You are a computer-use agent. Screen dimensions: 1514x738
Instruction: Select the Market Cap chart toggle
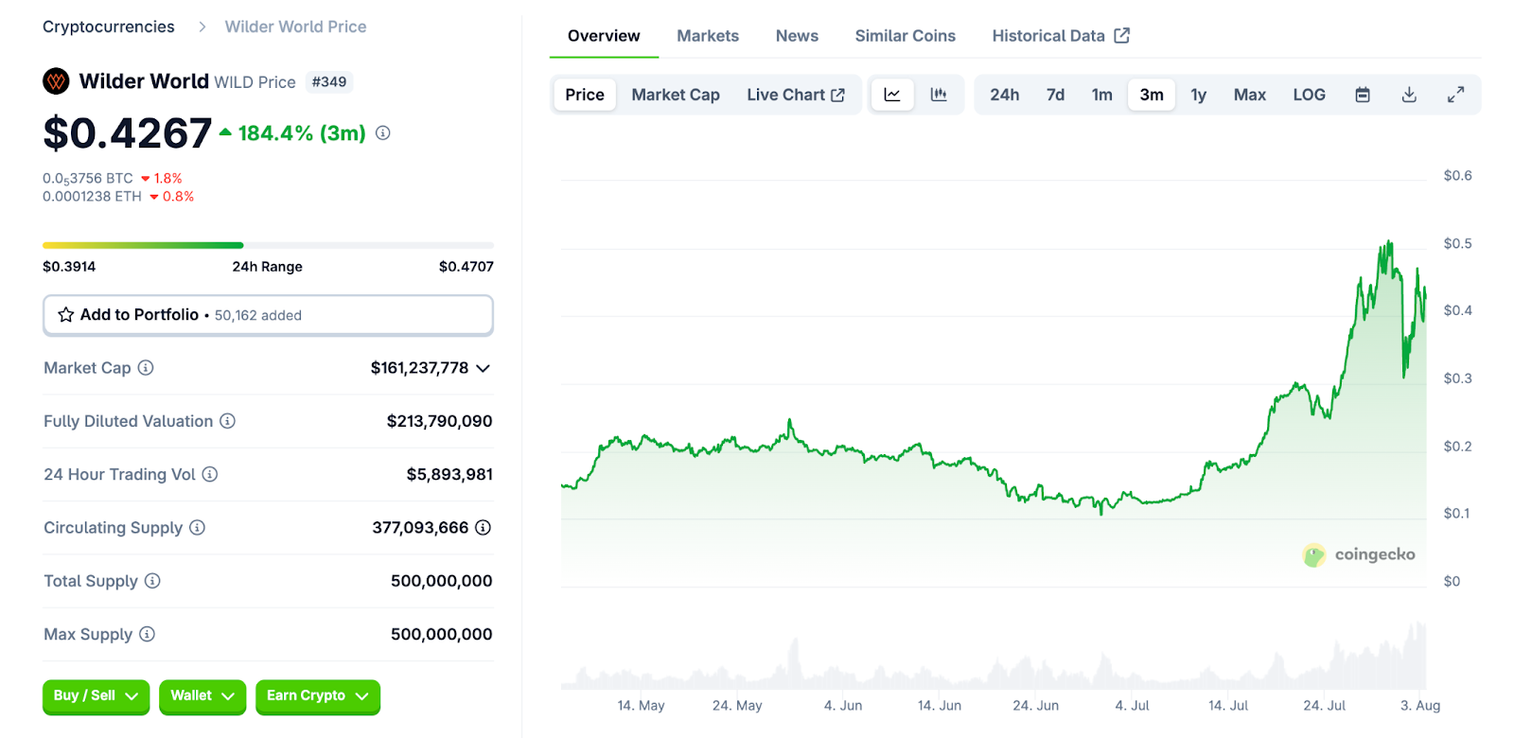click(676, 95)
